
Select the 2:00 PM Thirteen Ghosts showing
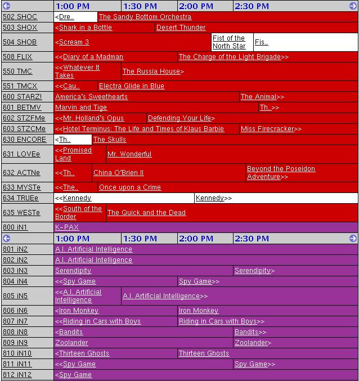[204, 353]
